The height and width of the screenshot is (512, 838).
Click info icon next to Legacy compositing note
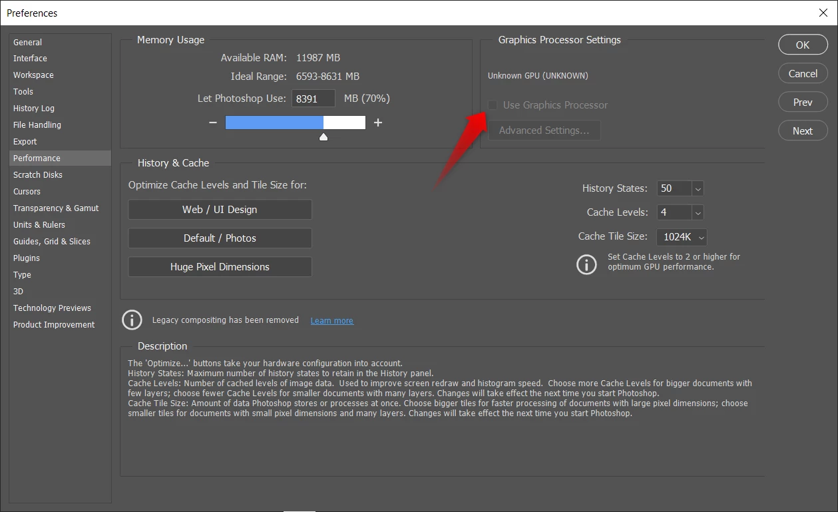pyautogui.click(x=132, y=320)
